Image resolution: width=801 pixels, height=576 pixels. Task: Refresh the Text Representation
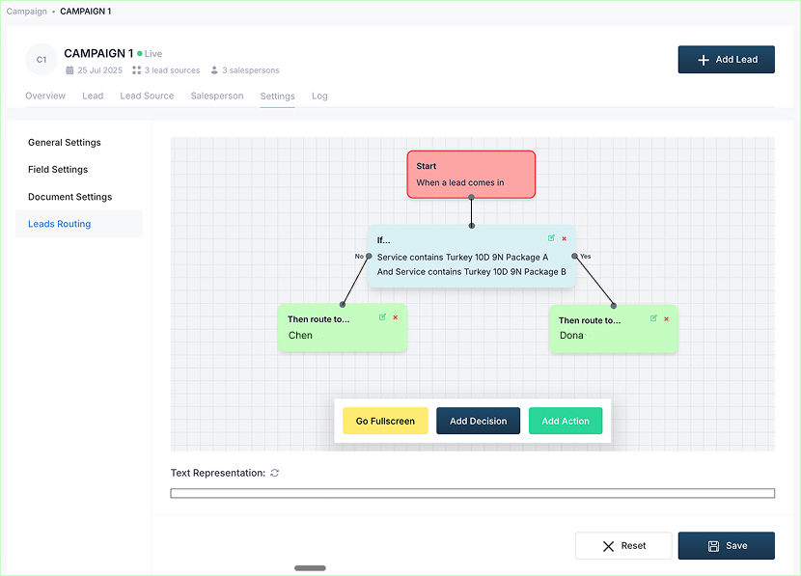click(273, 473)
